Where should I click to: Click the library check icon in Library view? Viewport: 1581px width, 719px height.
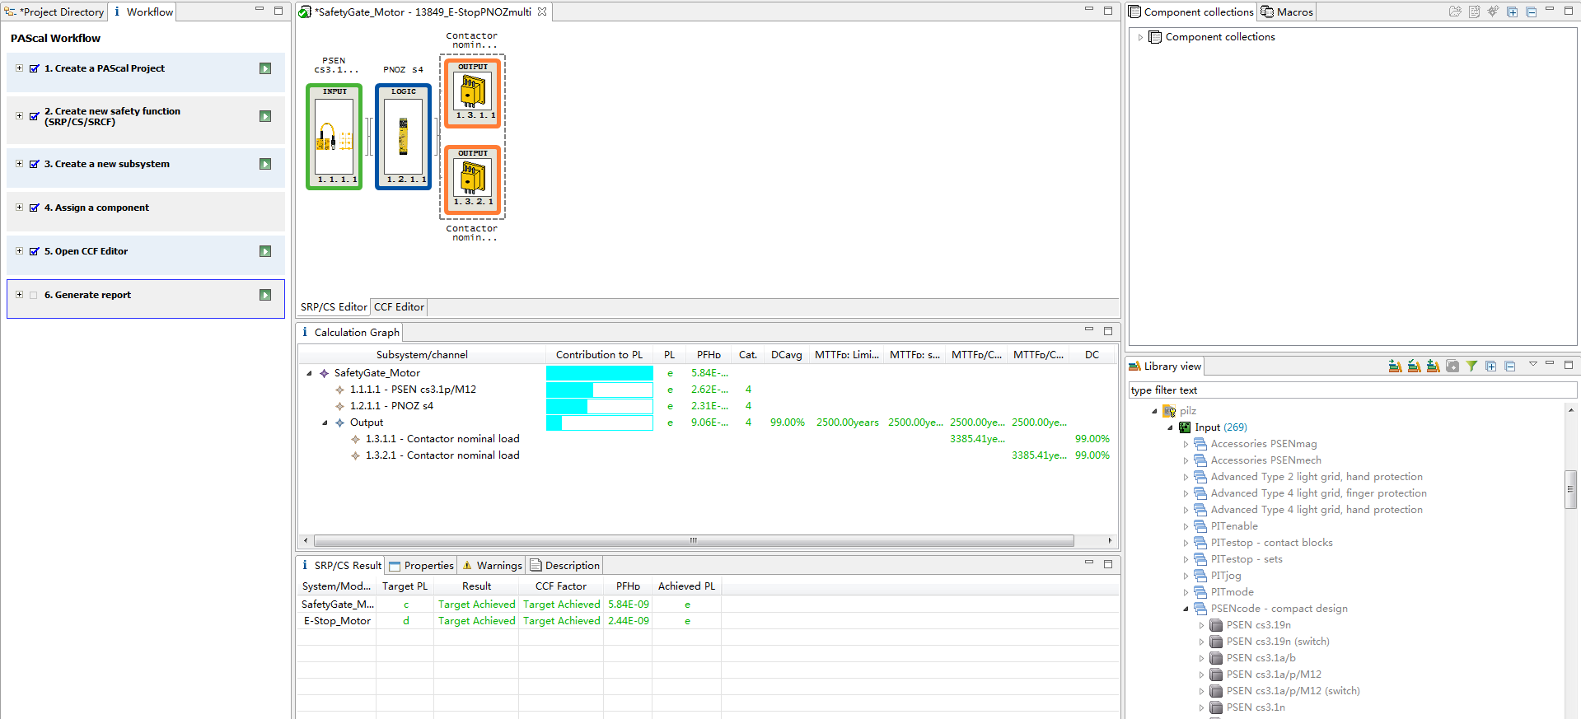pyautogui.click(x=1414, y=366)
